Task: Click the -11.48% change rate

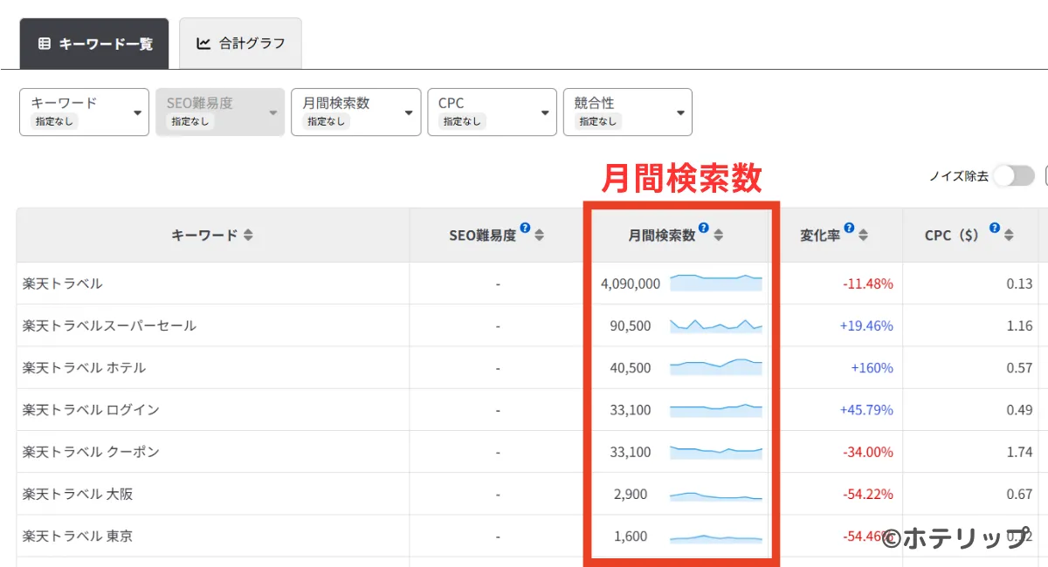Action: pyautogui.click(x=868, y=283)
